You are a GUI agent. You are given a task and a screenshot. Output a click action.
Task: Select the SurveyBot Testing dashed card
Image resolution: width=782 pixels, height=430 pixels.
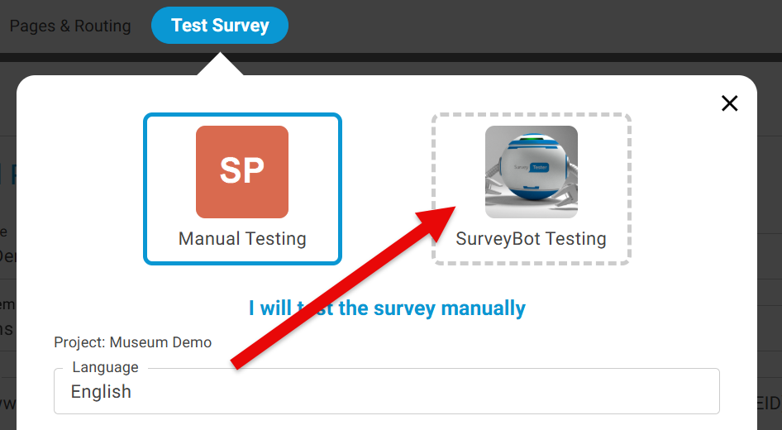coord(531,189)
